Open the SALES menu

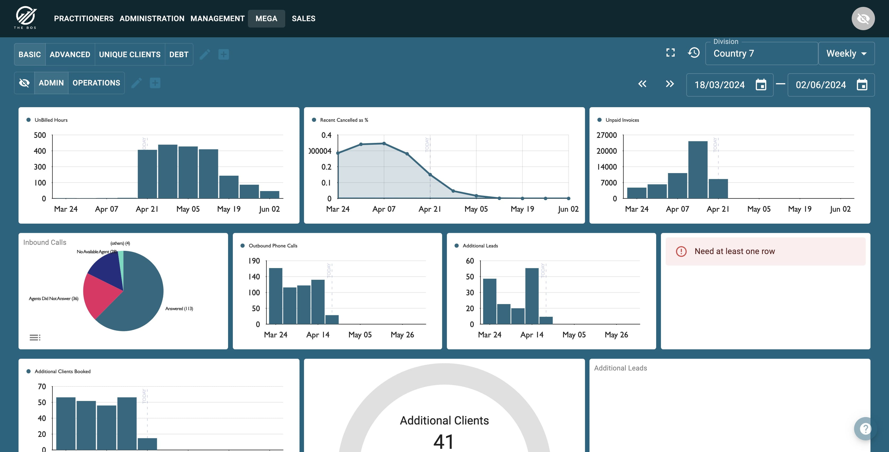click(304, 19)
